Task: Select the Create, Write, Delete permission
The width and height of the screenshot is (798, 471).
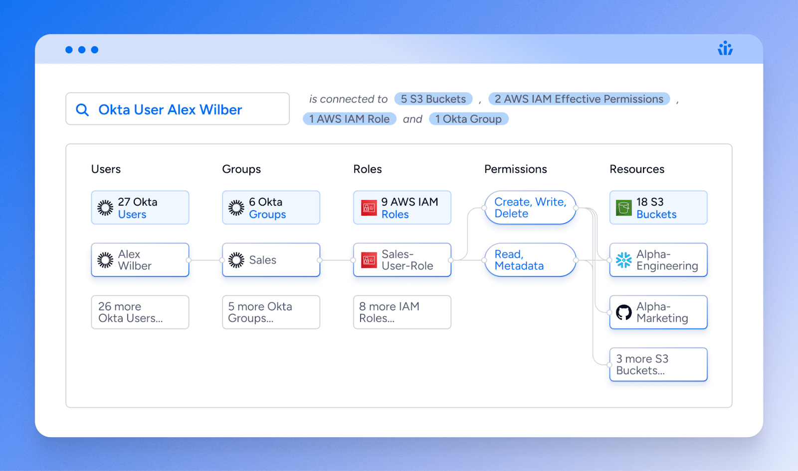Action: pos(530,208)
